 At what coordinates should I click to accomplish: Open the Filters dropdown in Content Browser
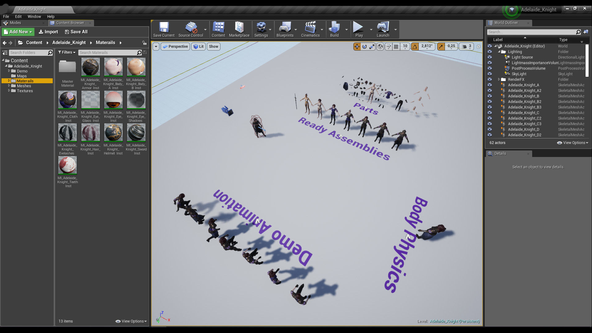coord(67,52)
